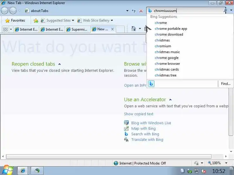
Task: Open a blank new tab button
Action: tap(120, 29)
